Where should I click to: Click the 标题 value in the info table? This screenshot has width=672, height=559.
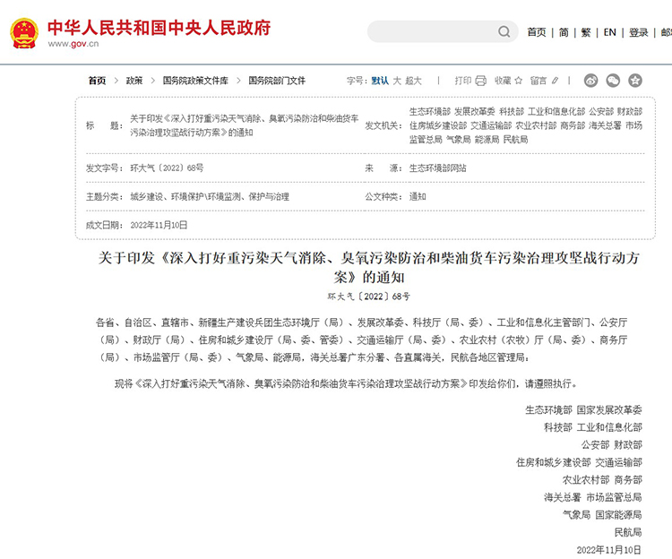click(245, 125)
